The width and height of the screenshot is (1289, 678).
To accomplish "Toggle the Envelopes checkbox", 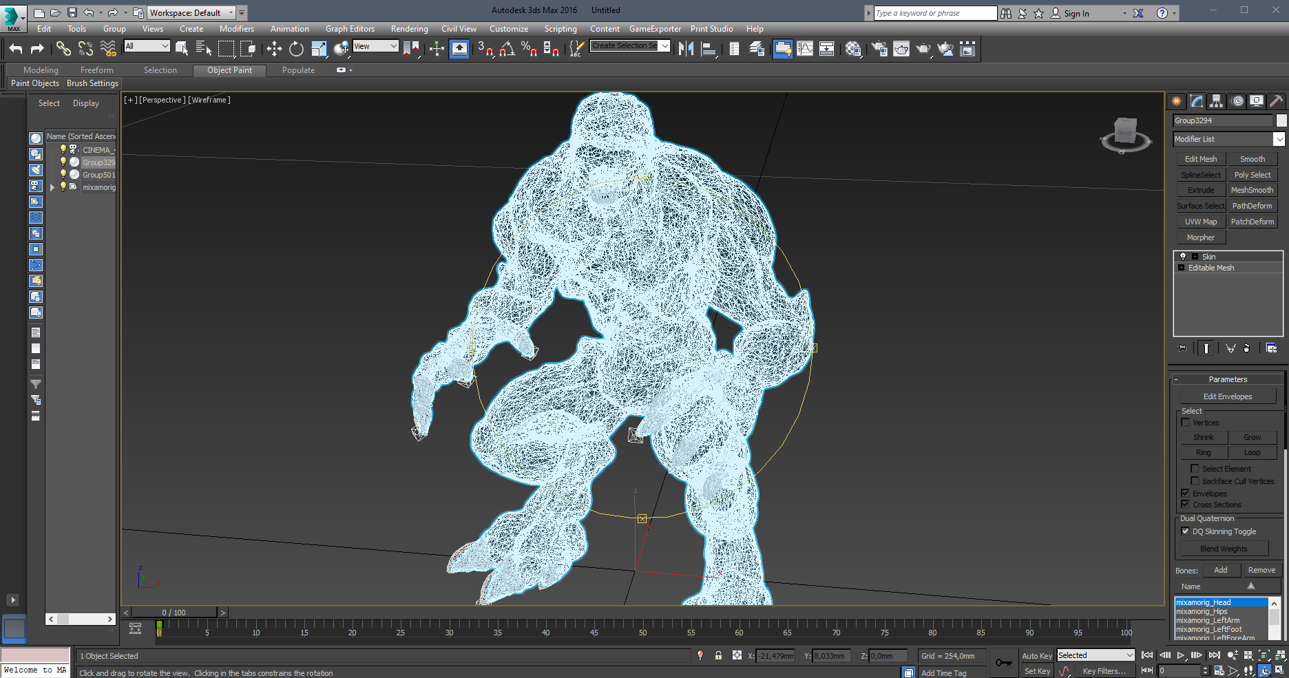I will [1186, 494].
